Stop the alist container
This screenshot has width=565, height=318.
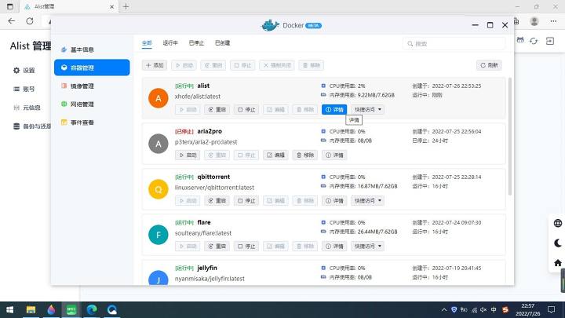click(246, 110)
